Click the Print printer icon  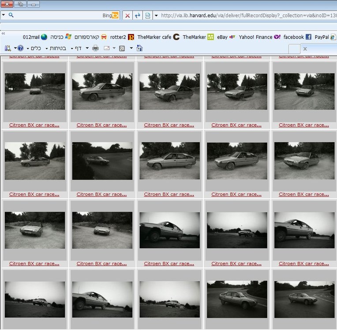pos(95,48)
